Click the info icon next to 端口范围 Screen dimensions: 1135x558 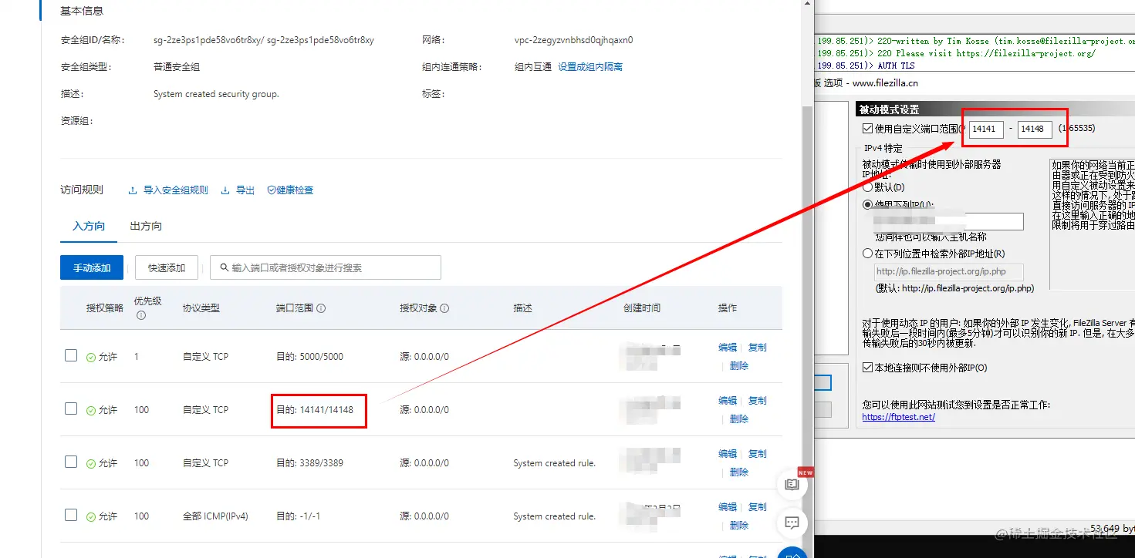[x=321, y=308]
